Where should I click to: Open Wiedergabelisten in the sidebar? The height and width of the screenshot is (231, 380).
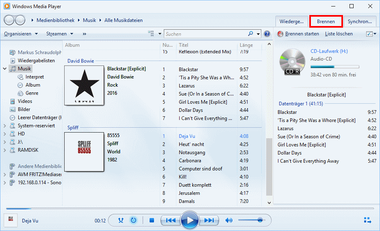point(36,61)
